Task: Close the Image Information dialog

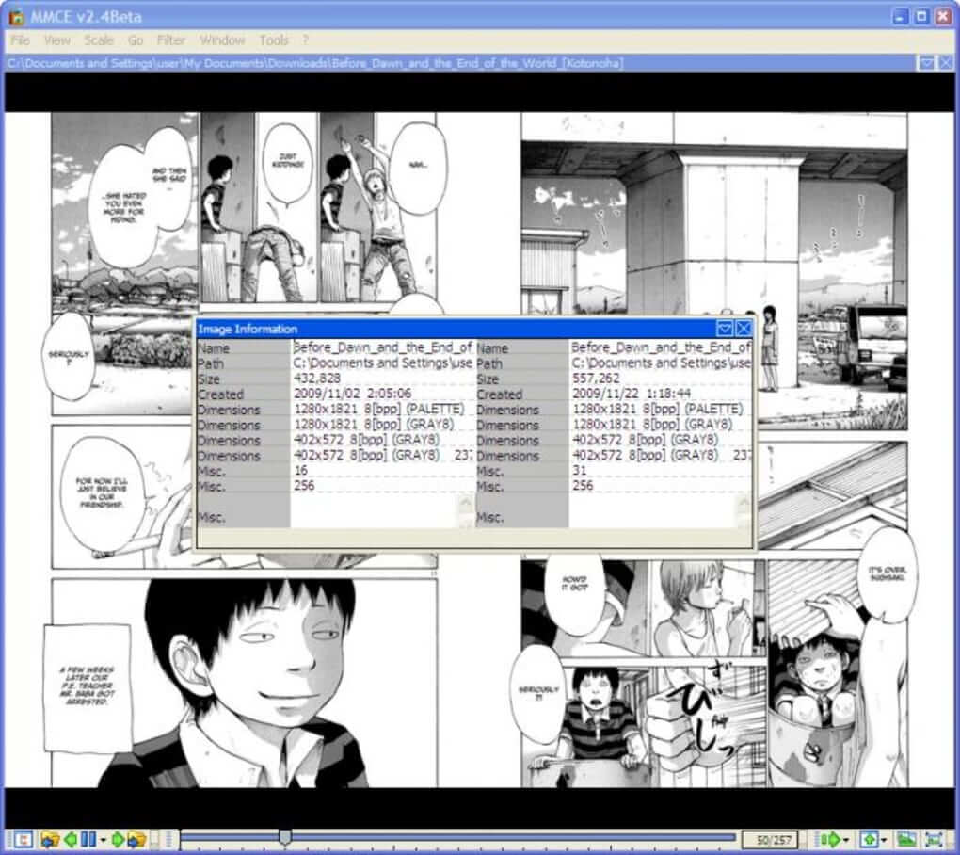Action: pyautogui.click(x=743, y=329)
